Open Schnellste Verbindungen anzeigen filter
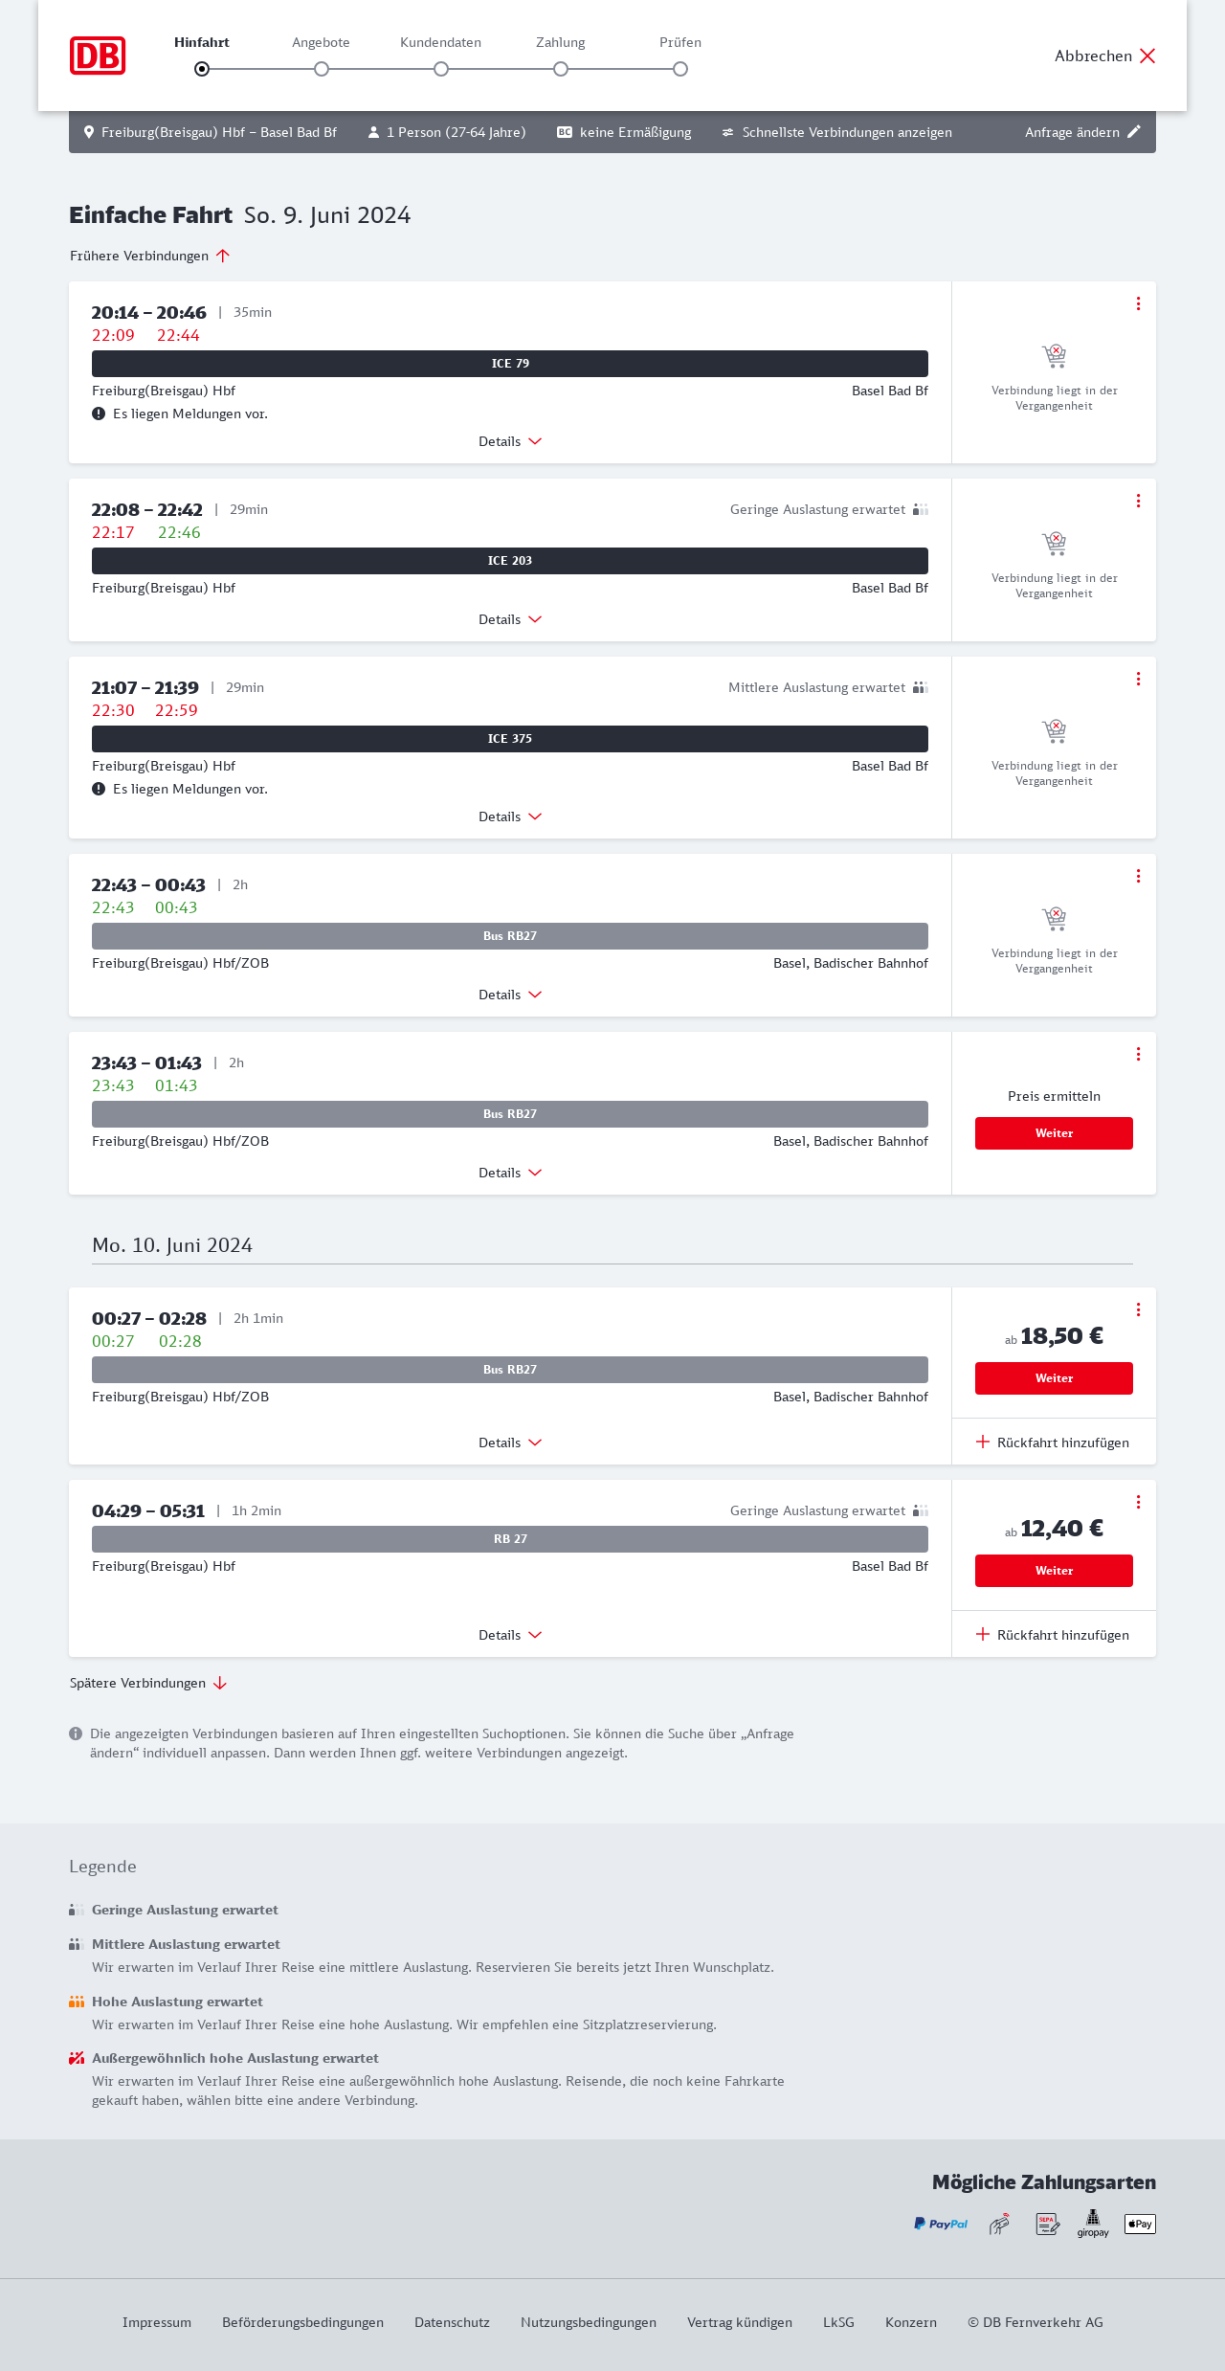1225x2371 pixels. point(836,132)
